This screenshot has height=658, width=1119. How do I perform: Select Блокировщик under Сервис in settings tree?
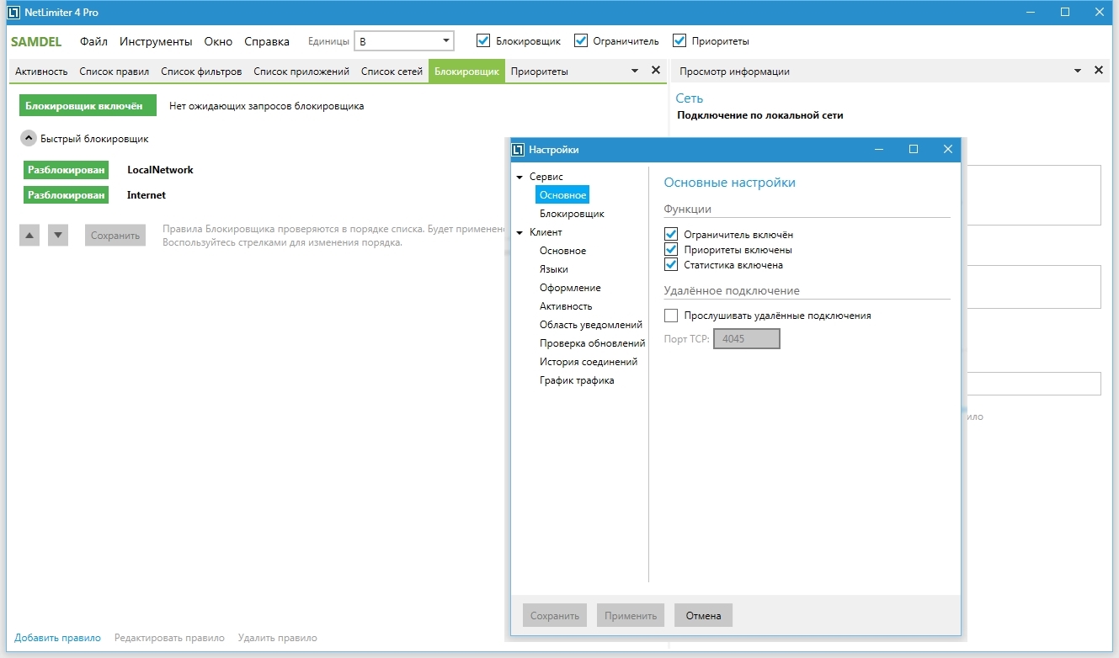[x=572, y=214]
